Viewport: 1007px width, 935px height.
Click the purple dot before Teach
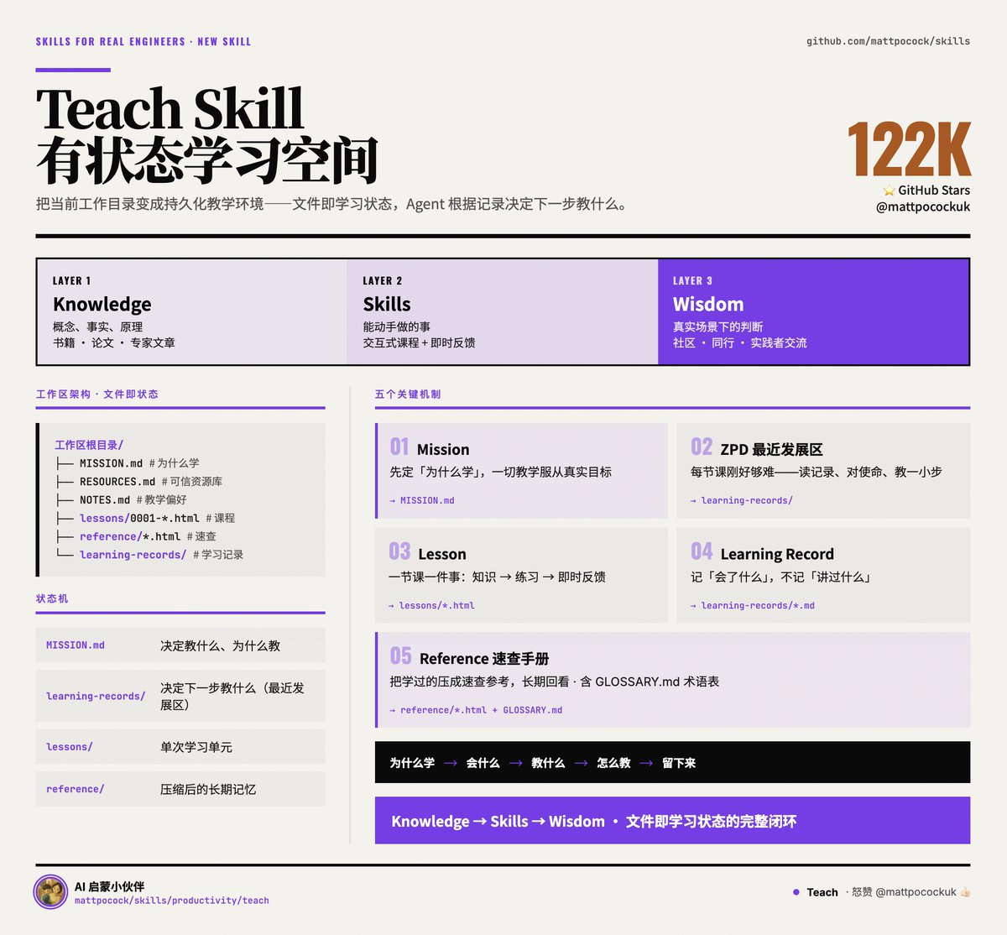tap(796, 892)
